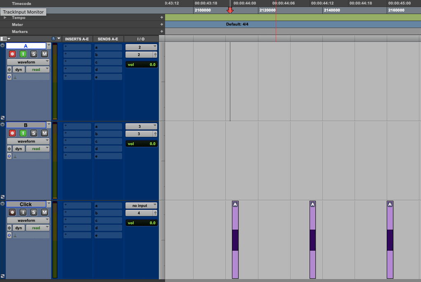421x282 pixels.
Task: Add tempo change with Tempo plus button
Action: click(x=162, y=17)
